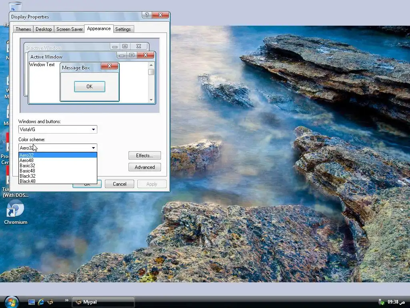Switch to the Screen Saver tab

[x=69, y=29]
